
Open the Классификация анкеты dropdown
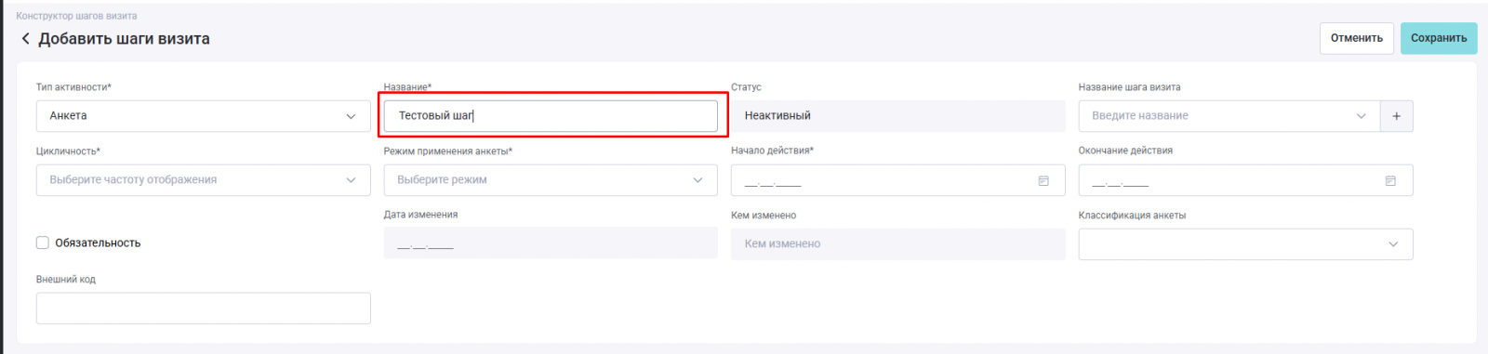1245,244
